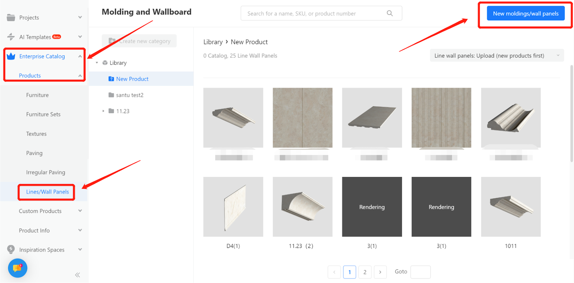Open the line wall panels sort dropdown
Viewport: 574px width, 283px height.
coord(497,56)
